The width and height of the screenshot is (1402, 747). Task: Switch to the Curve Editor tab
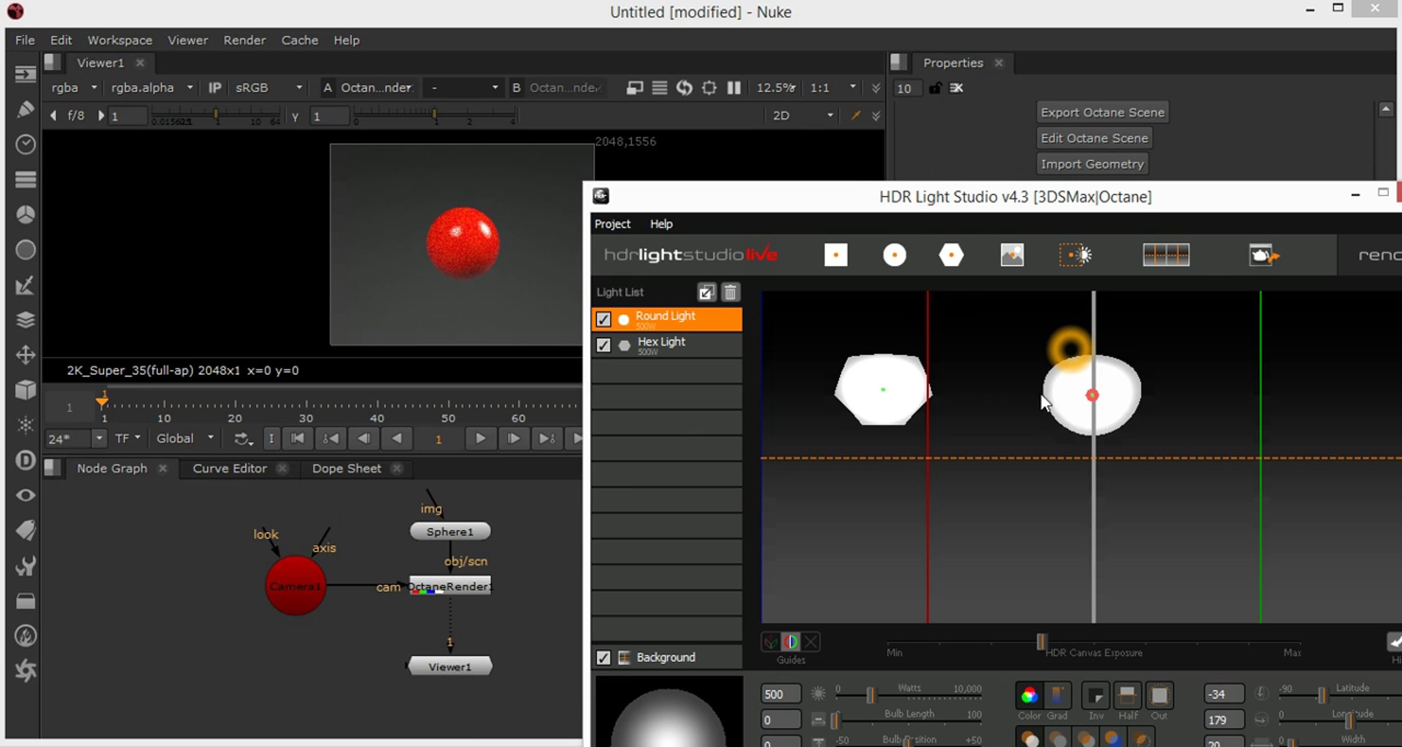[x=230, y=468]
